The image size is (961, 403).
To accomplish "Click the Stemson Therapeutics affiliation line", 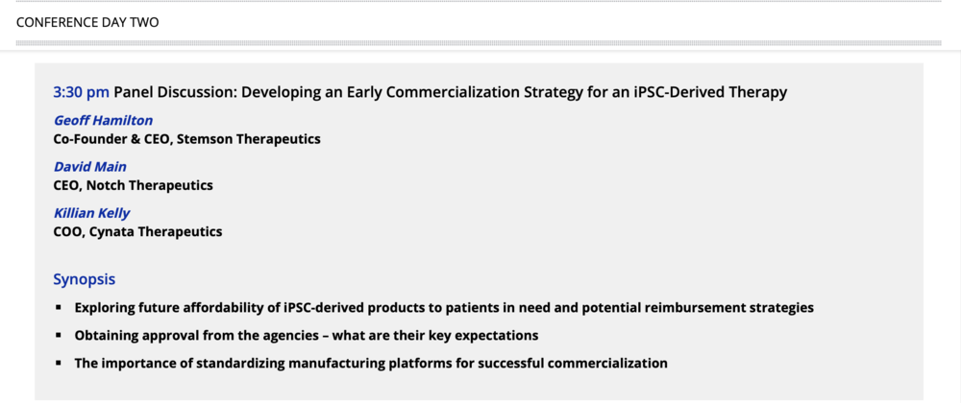I will (186, 139).
